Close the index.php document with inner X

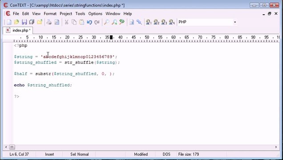tap(276, 14)
